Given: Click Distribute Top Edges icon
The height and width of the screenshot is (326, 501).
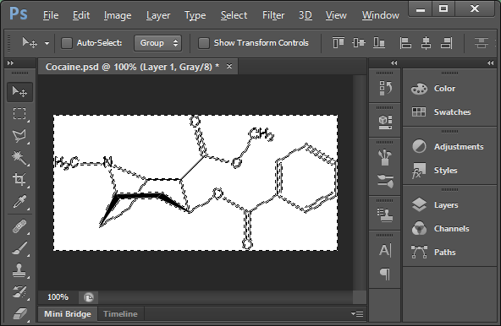Looking at the screenshot, I should click(x=482, y=43).
